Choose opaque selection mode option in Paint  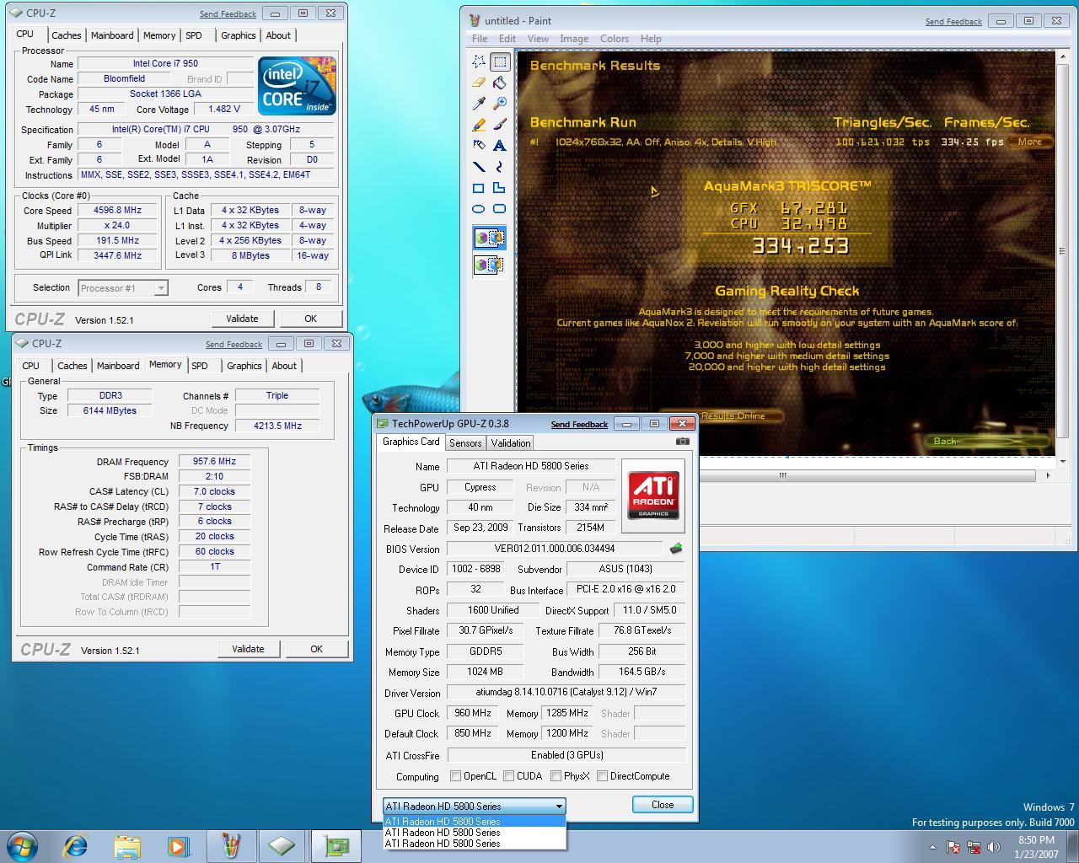489,239
